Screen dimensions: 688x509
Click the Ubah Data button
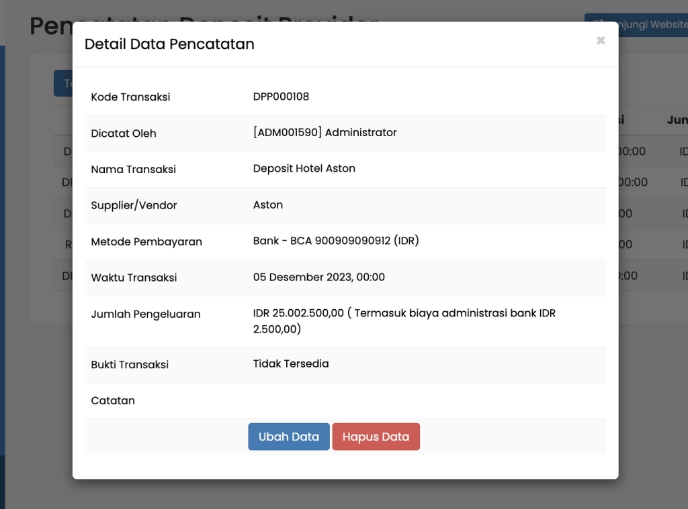288,437
